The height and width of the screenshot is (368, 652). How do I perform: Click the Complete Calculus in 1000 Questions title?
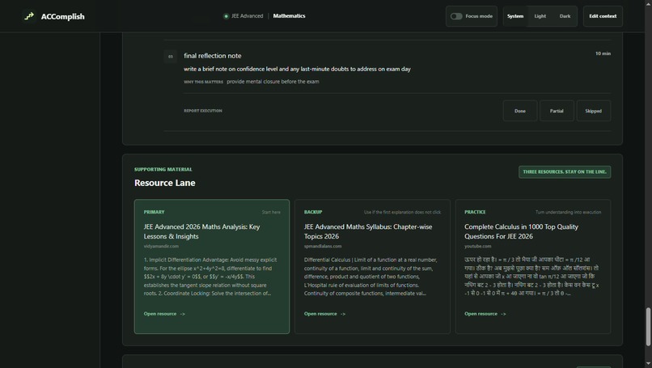(521, 231)
